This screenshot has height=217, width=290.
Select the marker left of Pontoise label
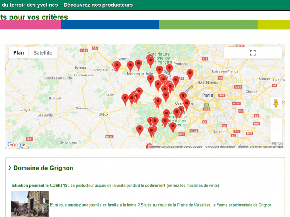(169, 69)
